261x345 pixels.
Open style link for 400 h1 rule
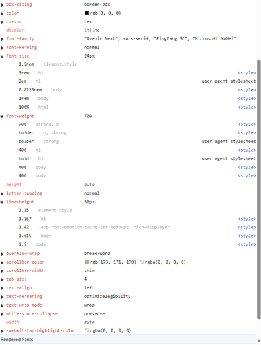[x=247, y=150]
